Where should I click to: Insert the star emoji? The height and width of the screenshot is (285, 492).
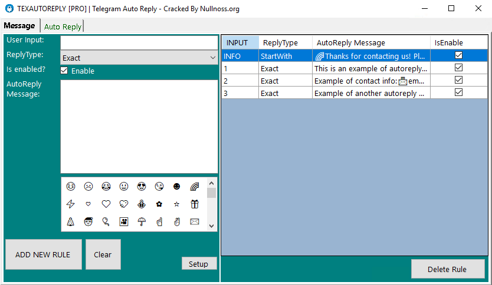(176, 204)
